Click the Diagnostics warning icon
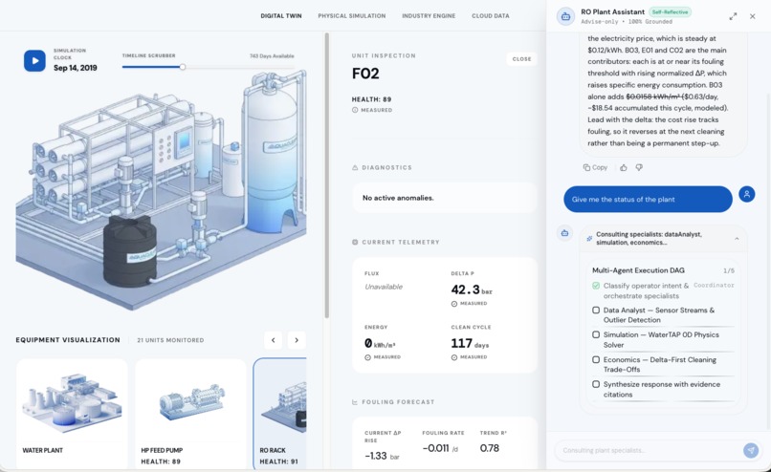 pyautogui.click(x=355, y=167)
